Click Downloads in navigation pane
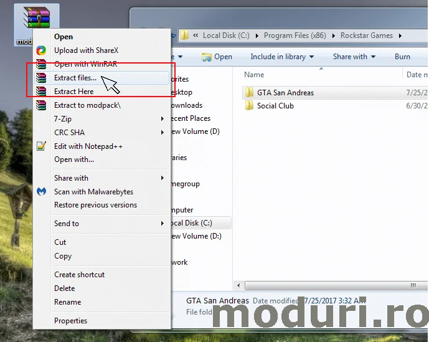The image size is (429, 342). [187, 105]
